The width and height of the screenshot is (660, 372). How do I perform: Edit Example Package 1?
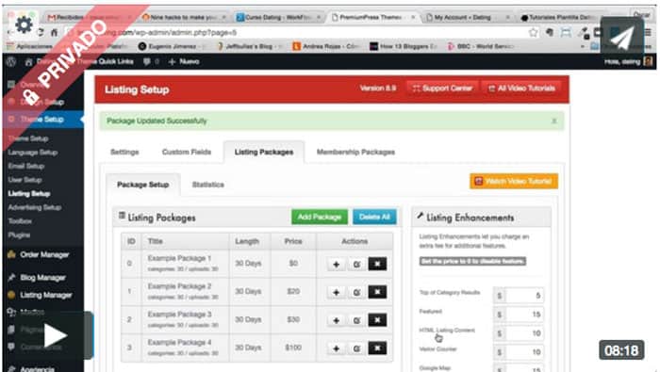click(356, 264)
